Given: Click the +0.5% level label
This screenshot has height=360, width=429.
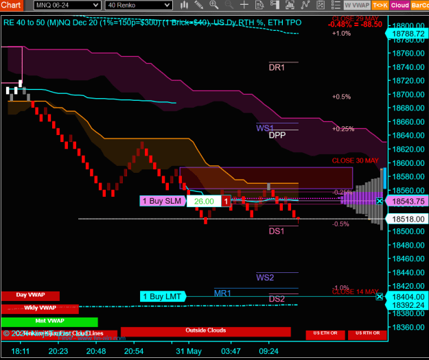Looking at the screenshot, I should [x=341, y=97].
